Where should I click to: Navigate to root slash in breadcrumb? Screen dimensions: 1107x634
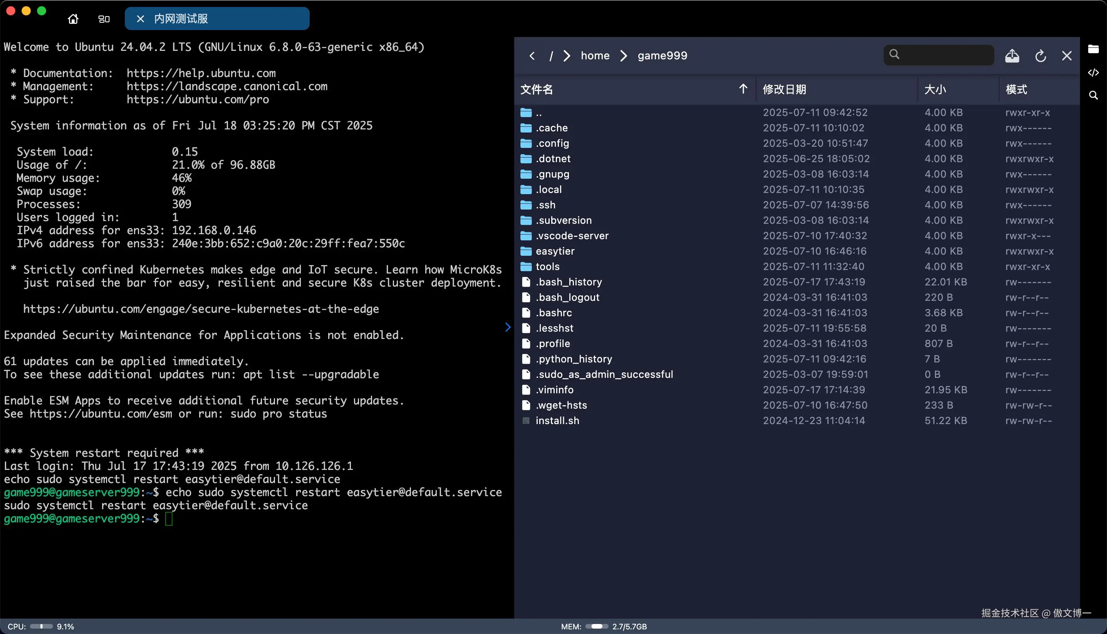tap(551, 56)
